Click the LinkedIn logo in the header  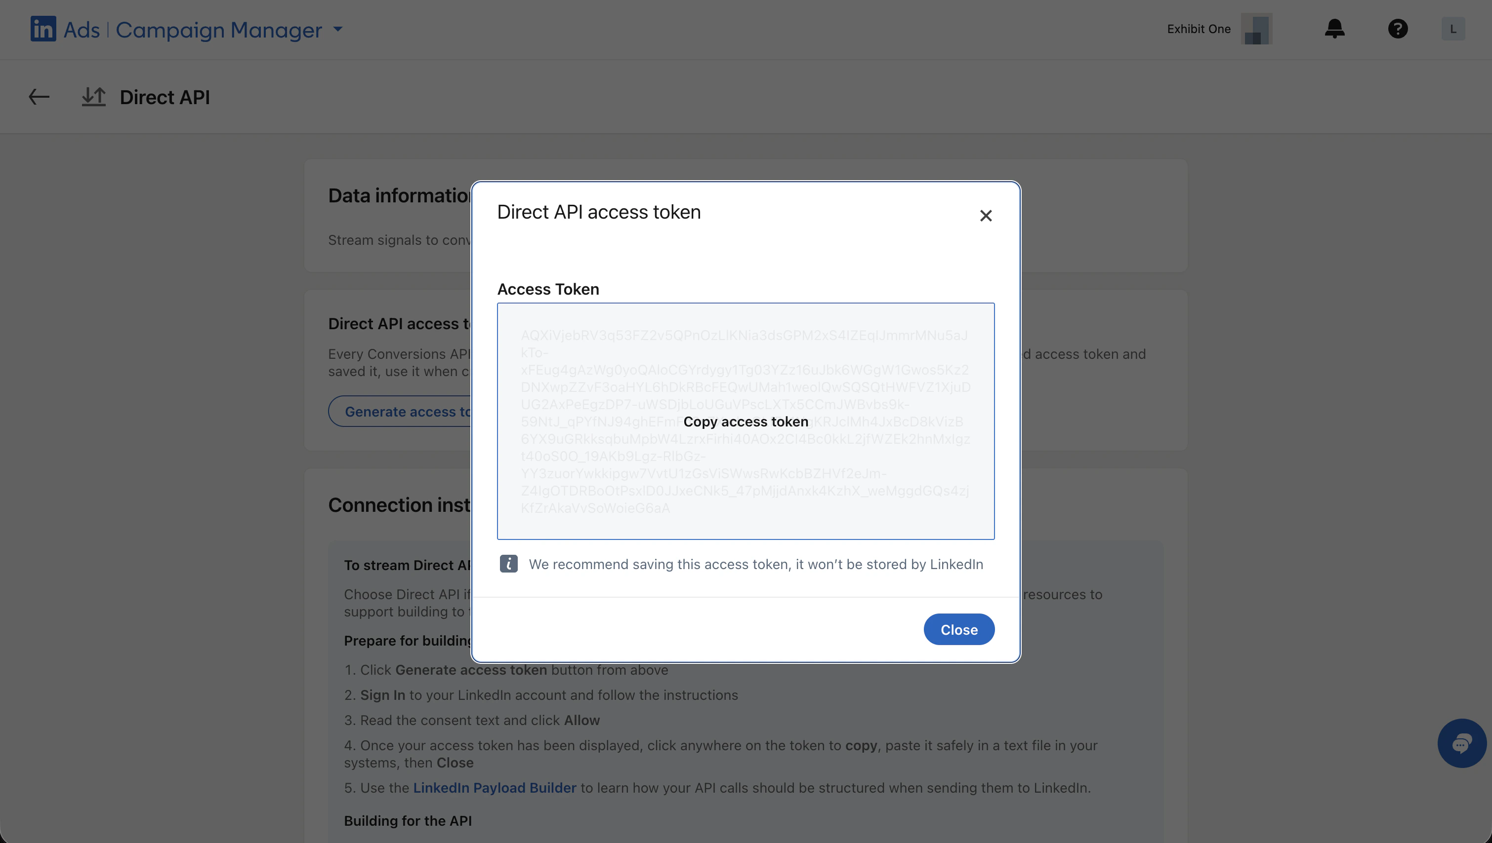tap(43, 29)
